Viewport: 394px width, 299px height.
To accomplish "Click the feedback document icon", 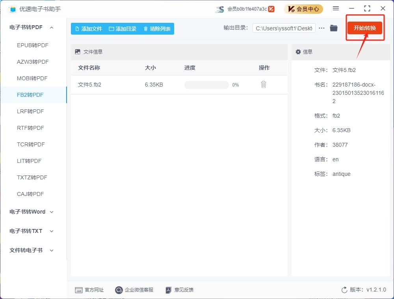I will tap(169, 290).
